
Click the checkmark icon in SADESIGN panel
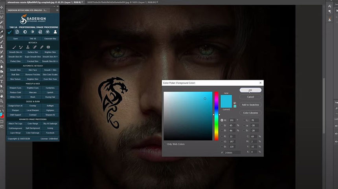(10, 32)
